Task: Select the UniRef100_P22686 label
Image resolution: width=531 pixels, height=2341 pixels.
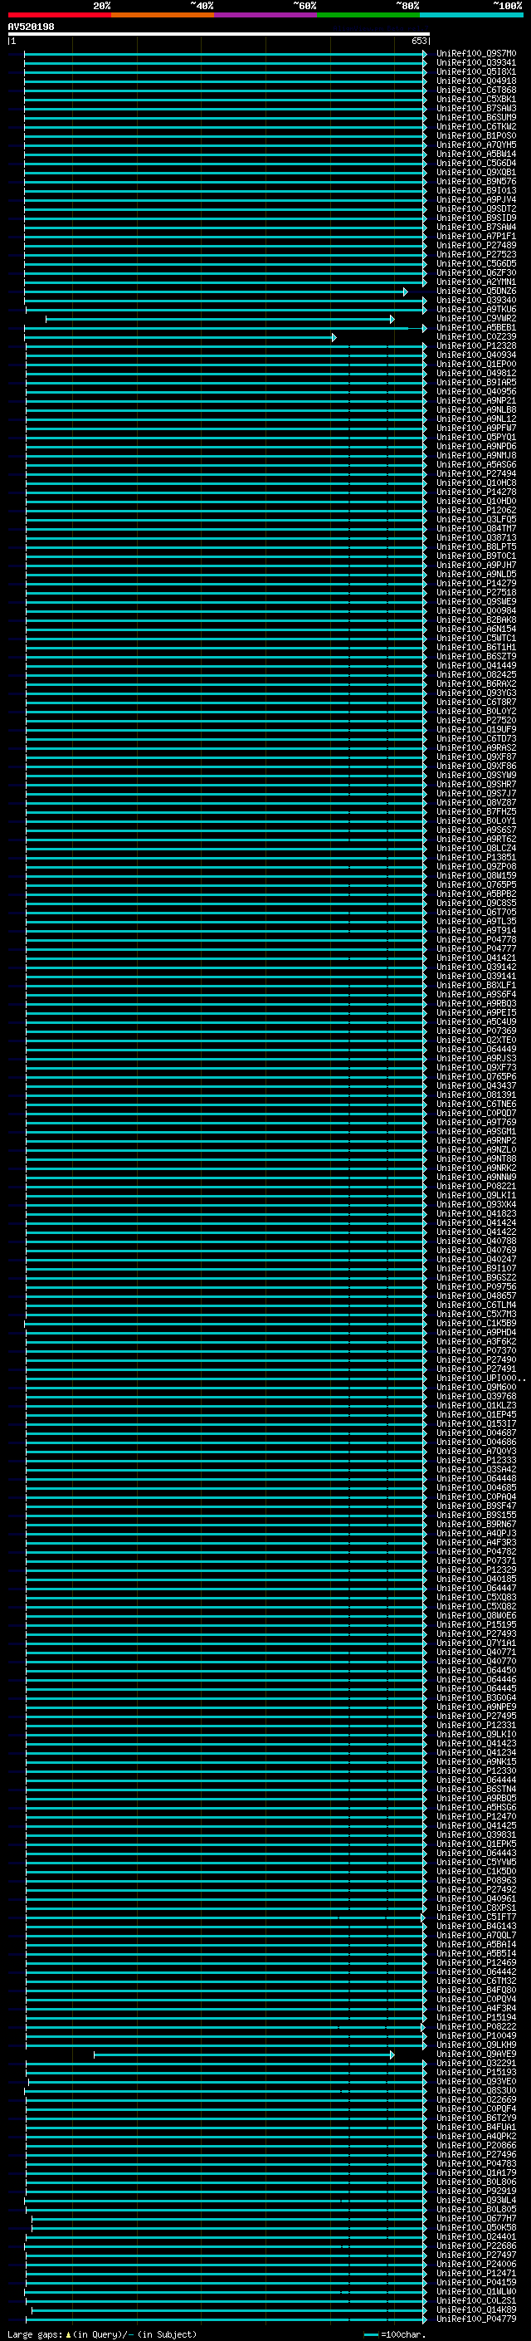Action: (476, 2245)
